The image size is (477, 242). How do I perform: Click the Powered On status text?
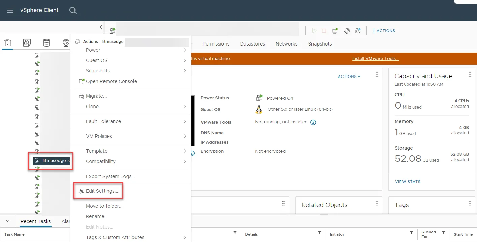pos(280,98)
